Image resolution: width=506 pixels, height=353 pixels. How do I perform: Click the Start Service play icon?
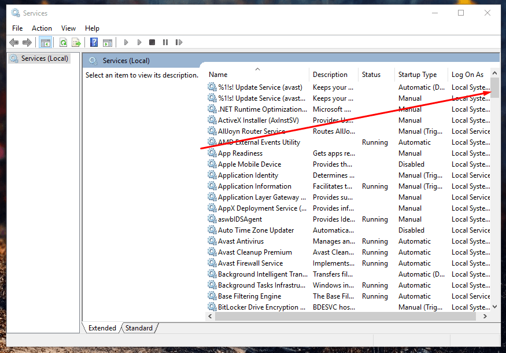(x=126, y=42)
